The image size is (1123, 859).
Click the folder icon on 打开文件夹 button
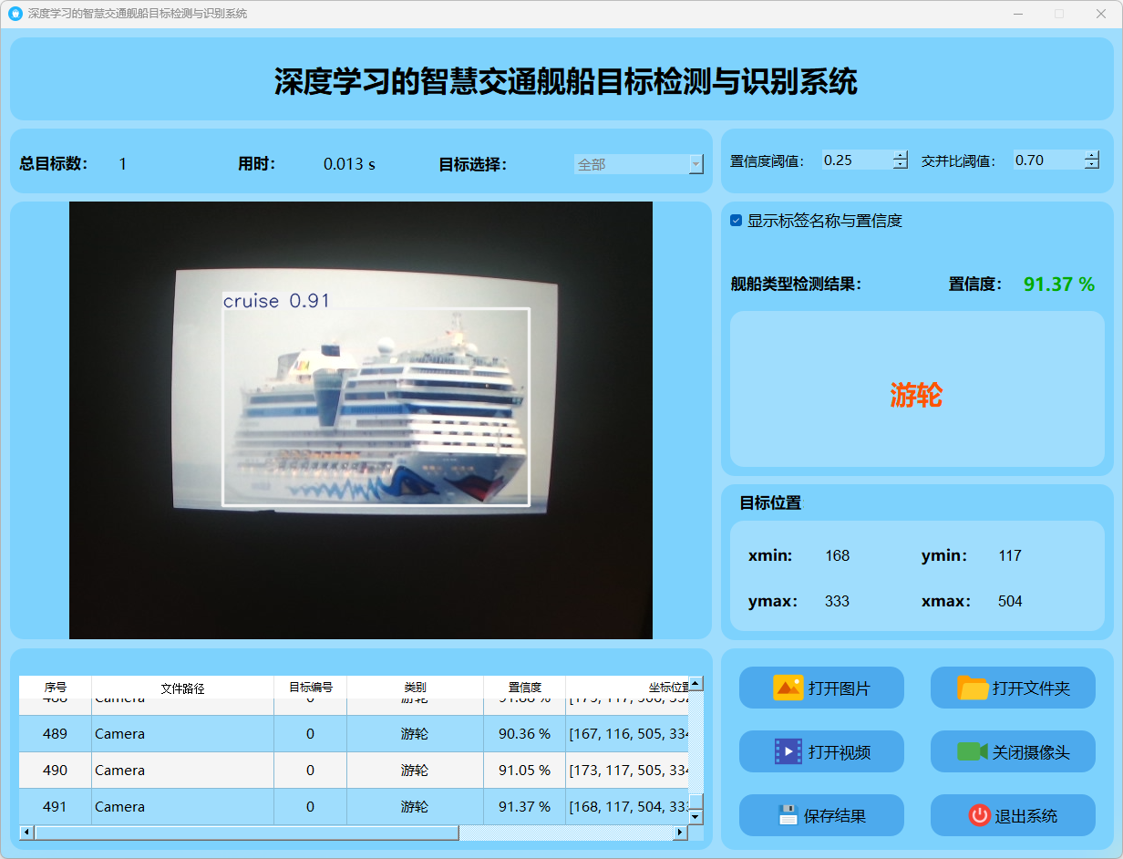[x=973, y=688]
